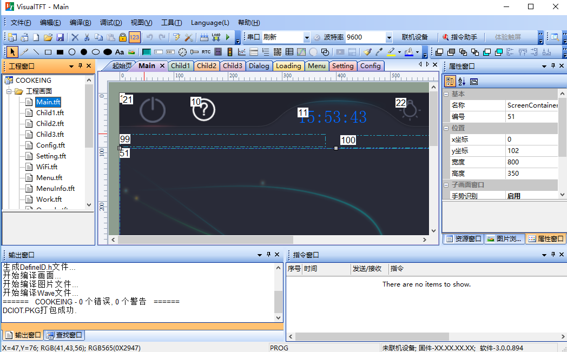The width and height of the screenshot is (567, 352).
Task: Collapse the 工程画面 folder tree node
Action: 9,91
